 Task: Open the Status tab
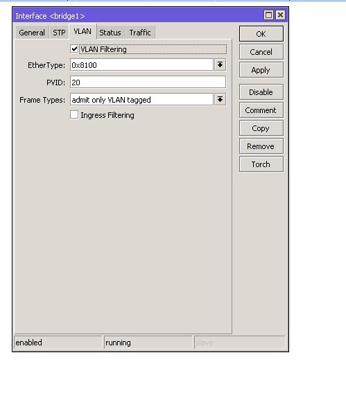pyautogui.click(x=110, y=32)
